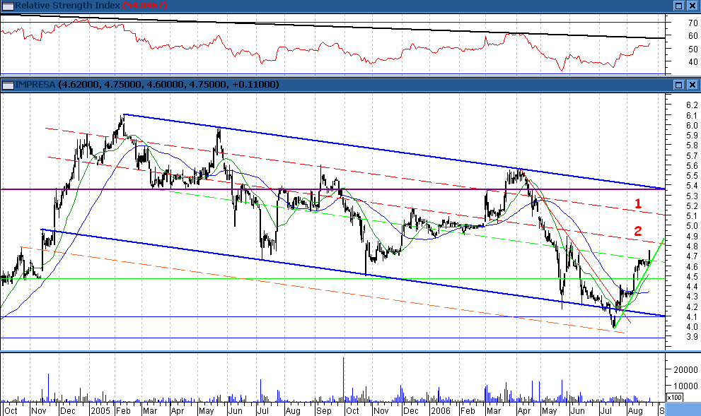Maximize the IMPRESA price pane

[678, 85]
